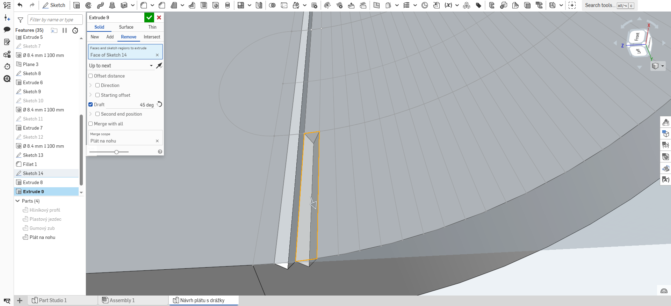Click the Undo arrow
The width and height of the screenshot is (671, 306).
(20, 5)
